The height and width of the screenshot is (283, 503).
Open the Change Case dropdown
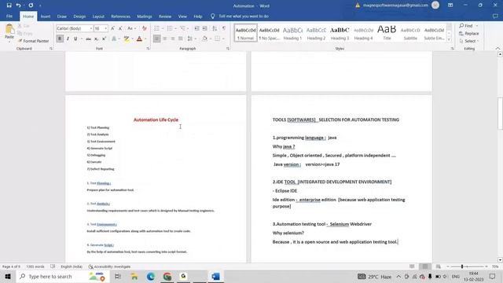click(131, 28)
